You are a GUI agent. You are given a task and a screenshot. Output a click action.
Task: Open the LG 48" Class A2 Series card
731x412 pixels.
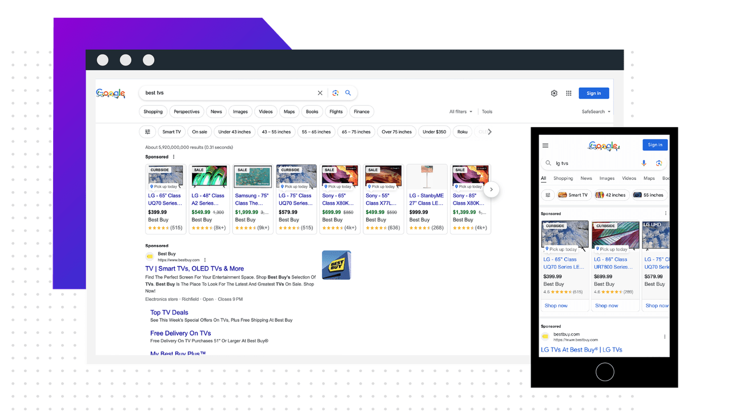click(x=209, y=199)
